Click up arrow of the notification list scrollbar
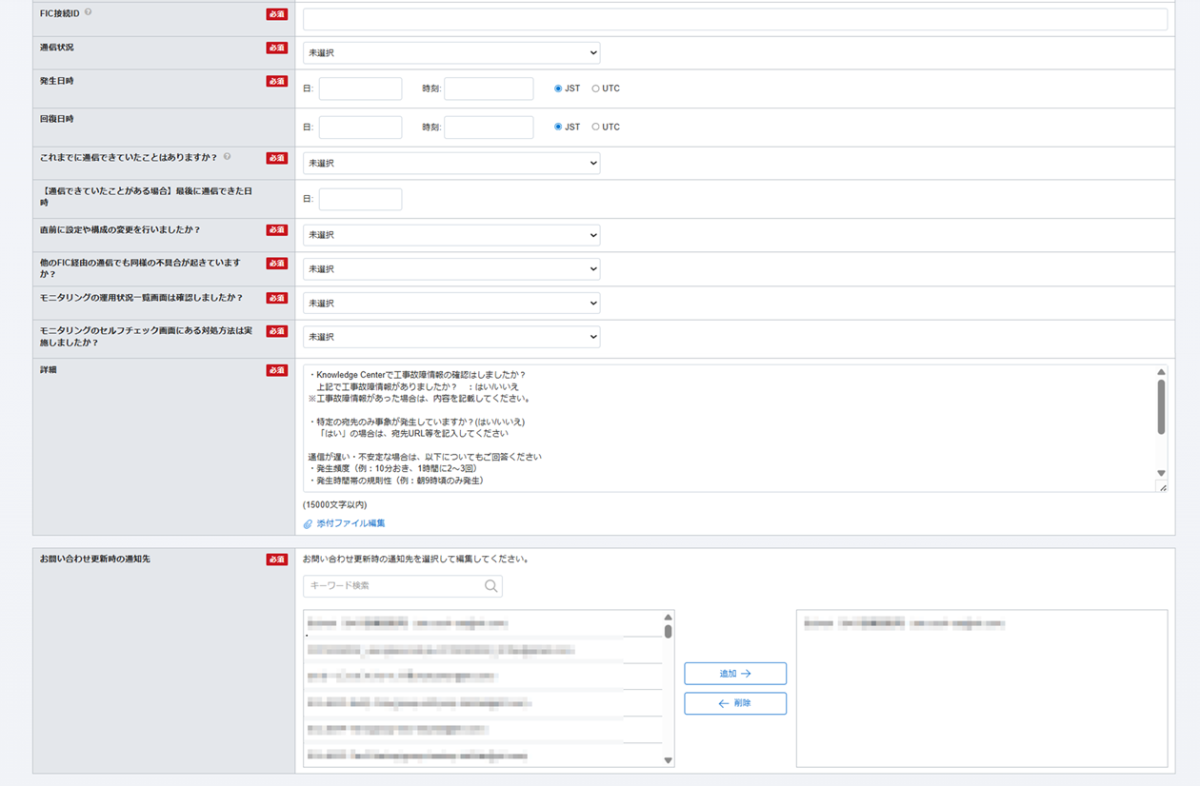This screenshot has width=1200, height=786. [x=668, y=618]
